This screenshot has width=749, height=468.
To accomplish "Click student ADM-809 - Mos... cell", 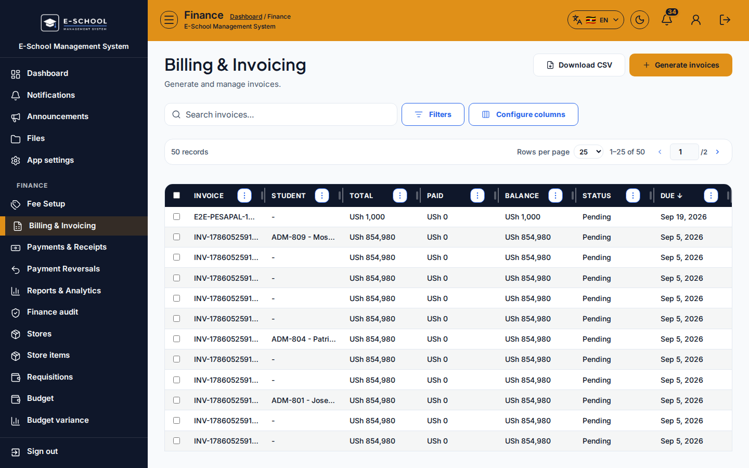I will 303,237.
